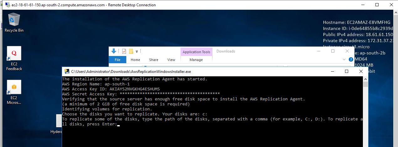
Task: Open the Customize Quick Access Toolbar dropdown
Action: [x=137, y=52]
